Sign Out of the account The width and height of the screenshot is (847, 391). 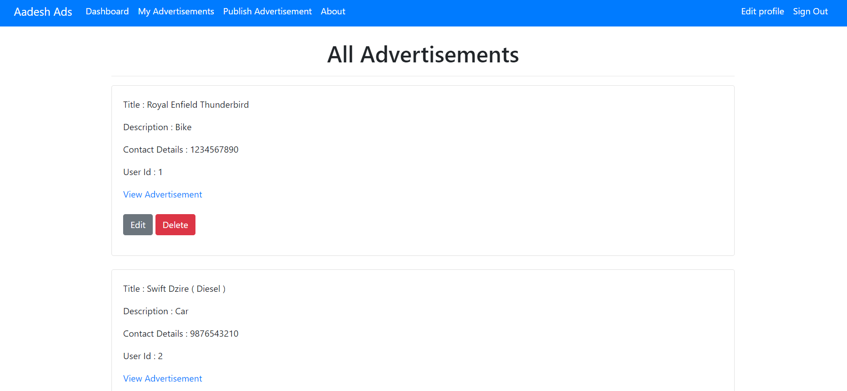pyautogui.click(x=810, y=11)
